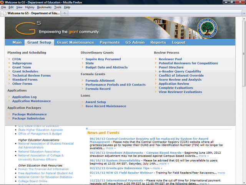Open Inquire Key Personnel

[103, 59]
